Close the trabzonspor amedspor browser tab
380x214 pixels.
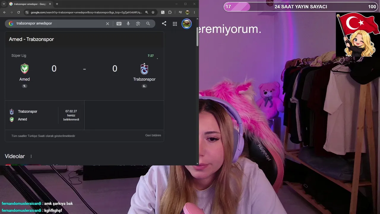tap(50, 4)
